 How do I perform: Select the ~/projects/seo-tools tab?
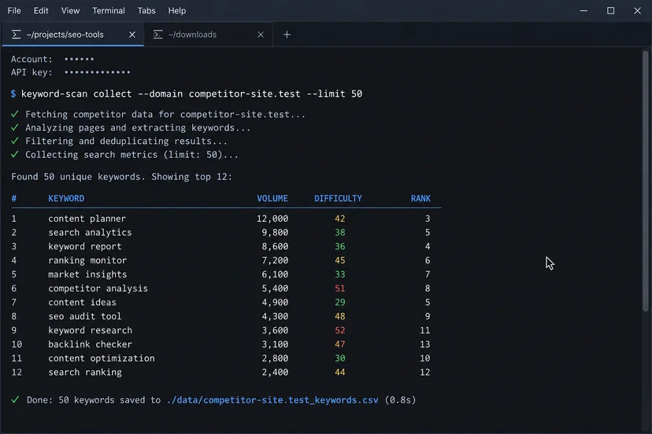[x=73, y=35]
